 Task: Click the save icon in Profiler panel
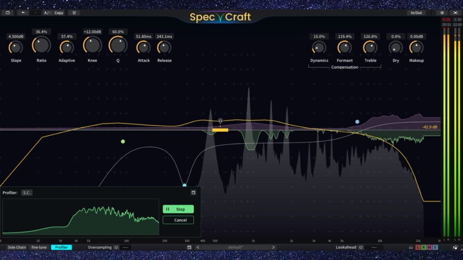(x=194, y=192)
